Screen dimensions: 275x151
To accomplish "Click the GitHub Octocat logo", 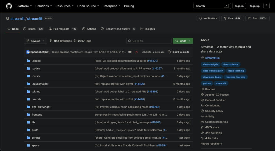I will (x=9, y=6).
